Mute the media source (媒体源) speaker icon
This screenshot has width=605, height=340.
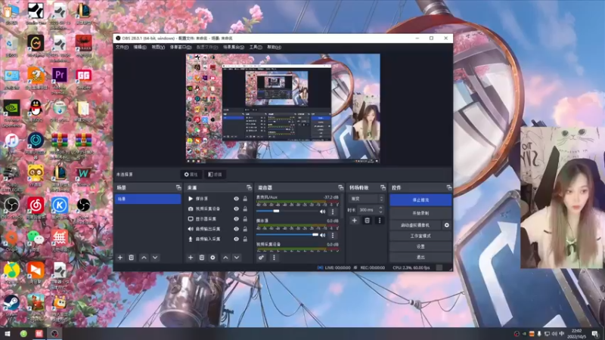coord(323,235)
